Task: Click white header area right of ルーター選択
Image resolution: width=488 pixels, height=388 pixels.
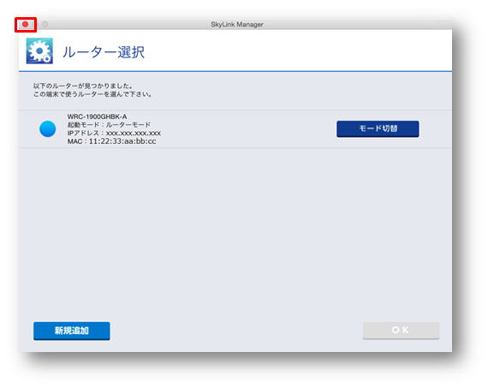Action: [x=295, y=51]
